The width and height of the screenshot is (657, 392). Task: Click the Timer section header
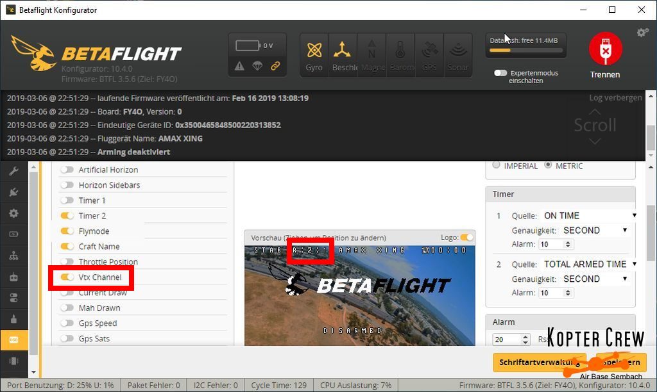pyautogui.click(x=560, y=194)
